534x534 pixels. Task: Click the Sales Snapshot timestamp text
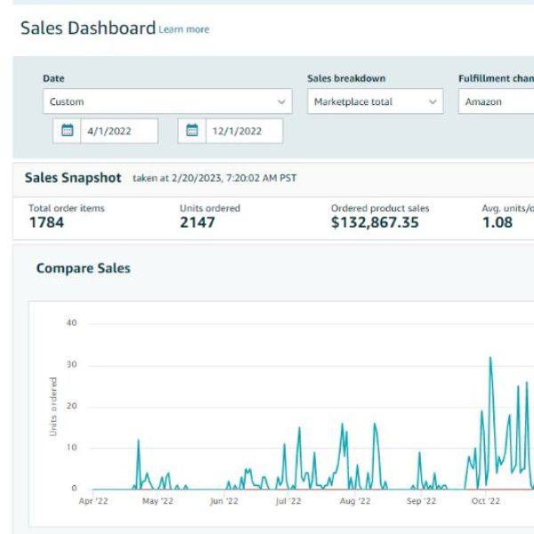214,178
